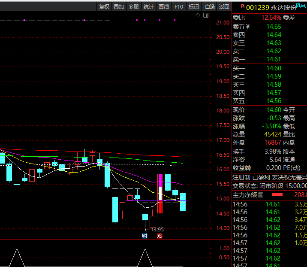Click the R margin trading badge
Image resolution: width=307 pixels, height=267 pixels.
point(243,6)
